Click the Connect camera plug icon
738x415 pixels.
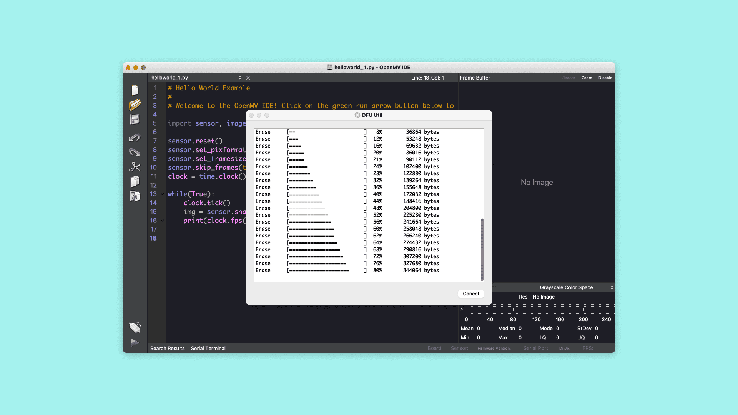coord(135,327)
